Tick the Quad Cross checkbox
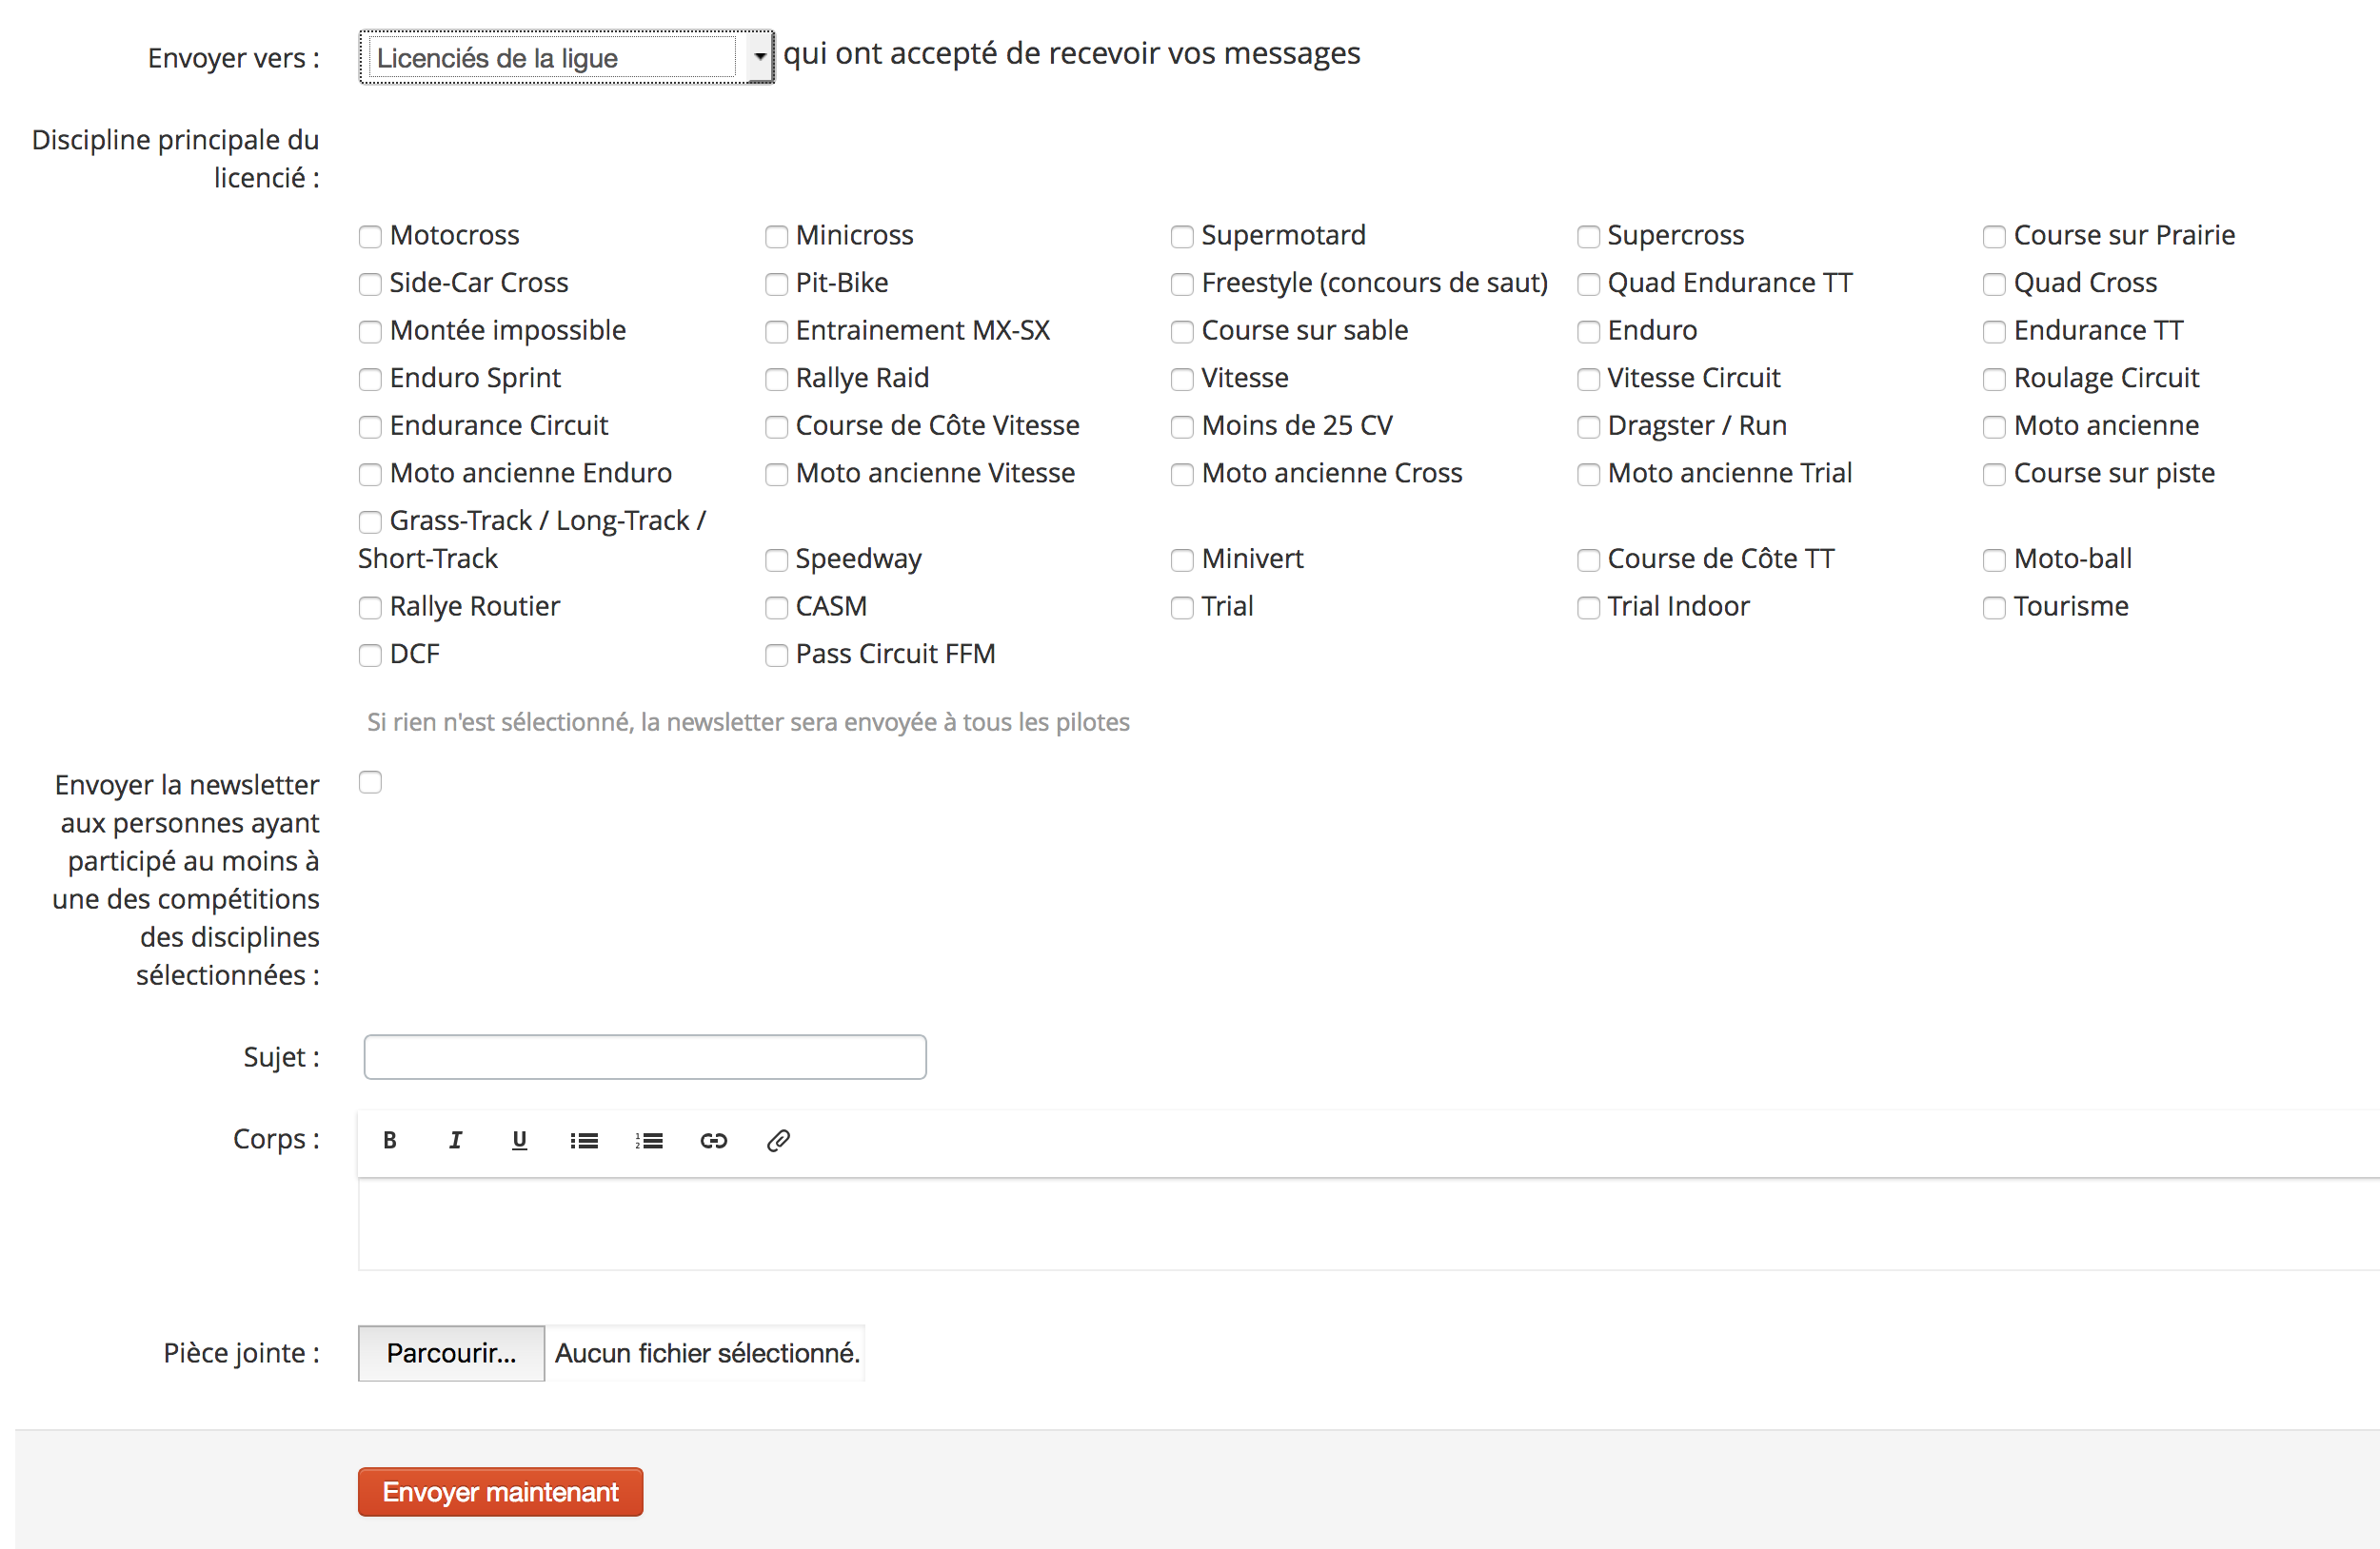2380x1549 pixels. [1994, 284]
